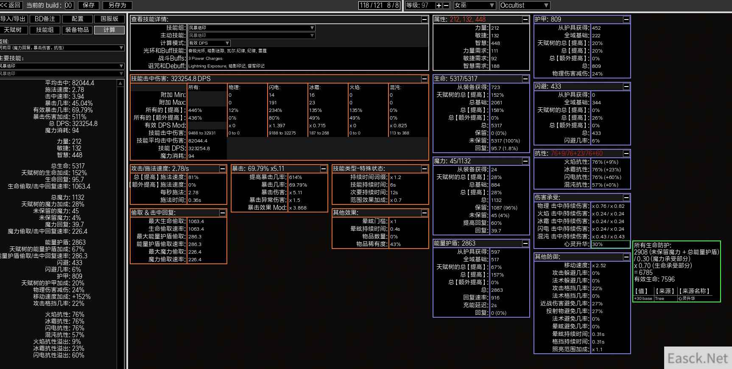Open the 主要技能 风暴烙印 dropdown
Image resolution: width=732 pixels, height=369 pixels.
tap(61, 66)
